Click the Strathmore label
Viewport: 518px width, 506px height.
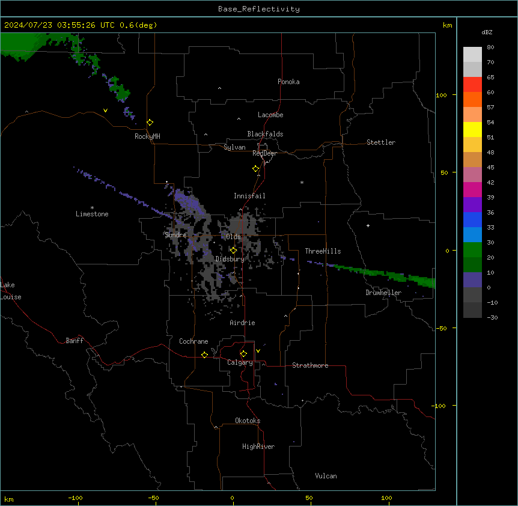(310, 365)
